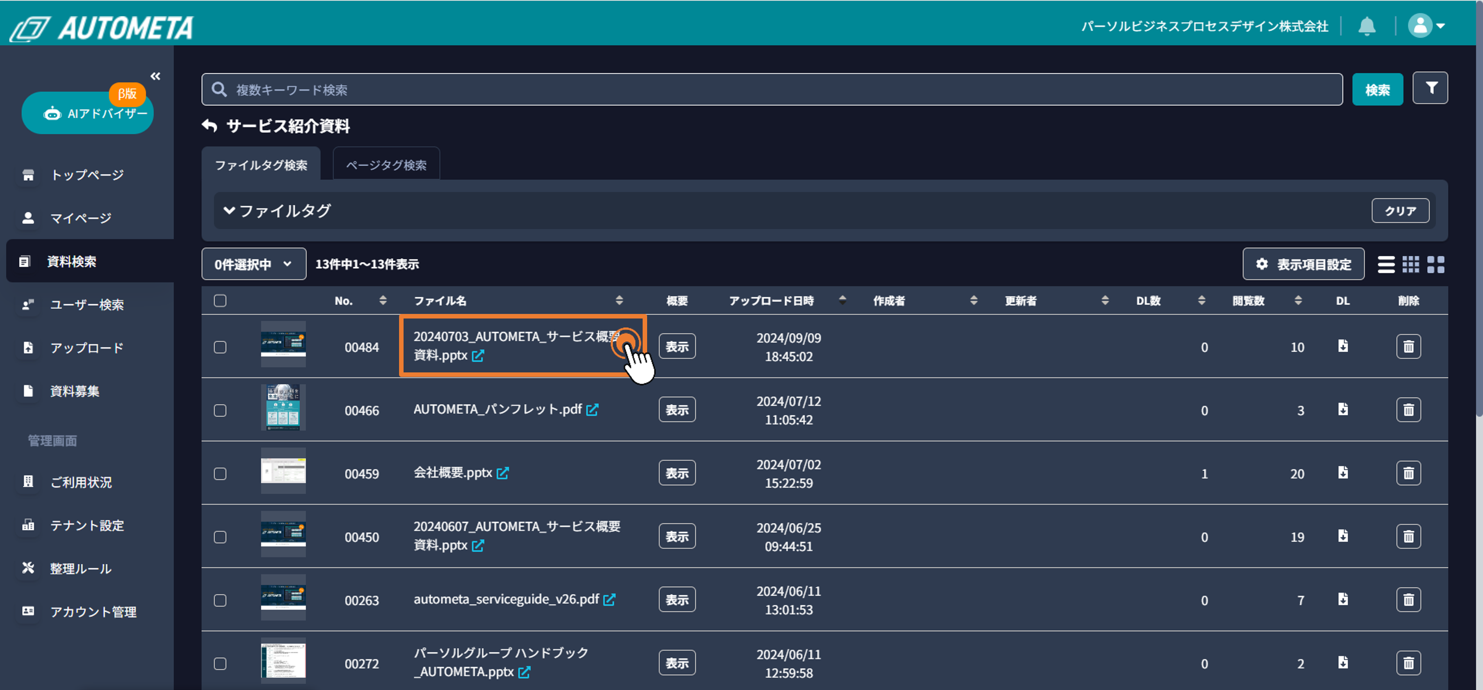Viewport: 1483px width, 690px height.
Task: Click the 検索 search button
Action: (x=1378, y=89)
